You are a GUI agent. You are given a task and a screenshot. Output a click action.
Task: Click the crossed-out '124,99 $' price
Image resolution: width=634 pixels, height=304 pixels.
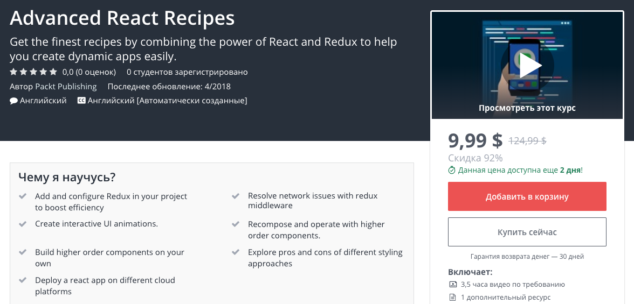(x=527, y=141)
